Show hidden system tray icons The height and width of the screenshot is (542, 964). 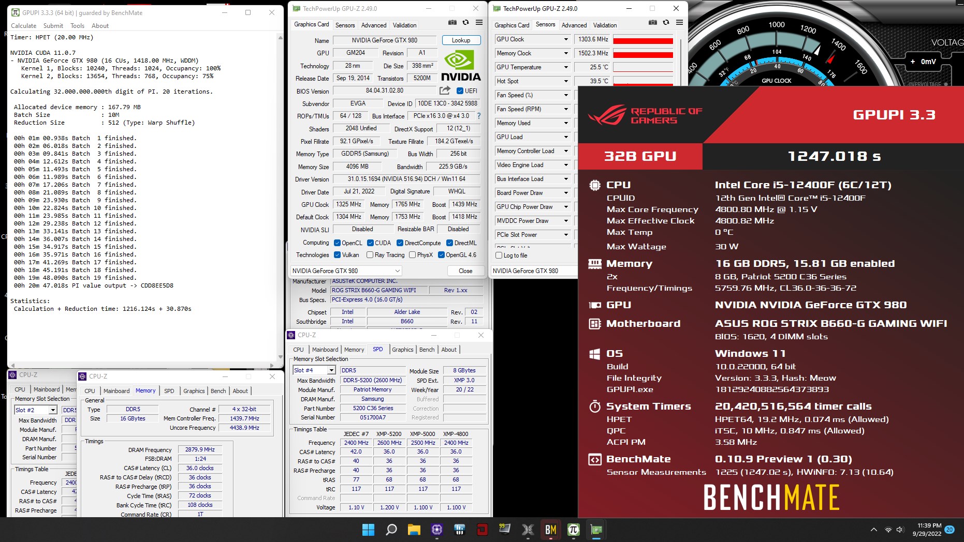coord(874,530)
